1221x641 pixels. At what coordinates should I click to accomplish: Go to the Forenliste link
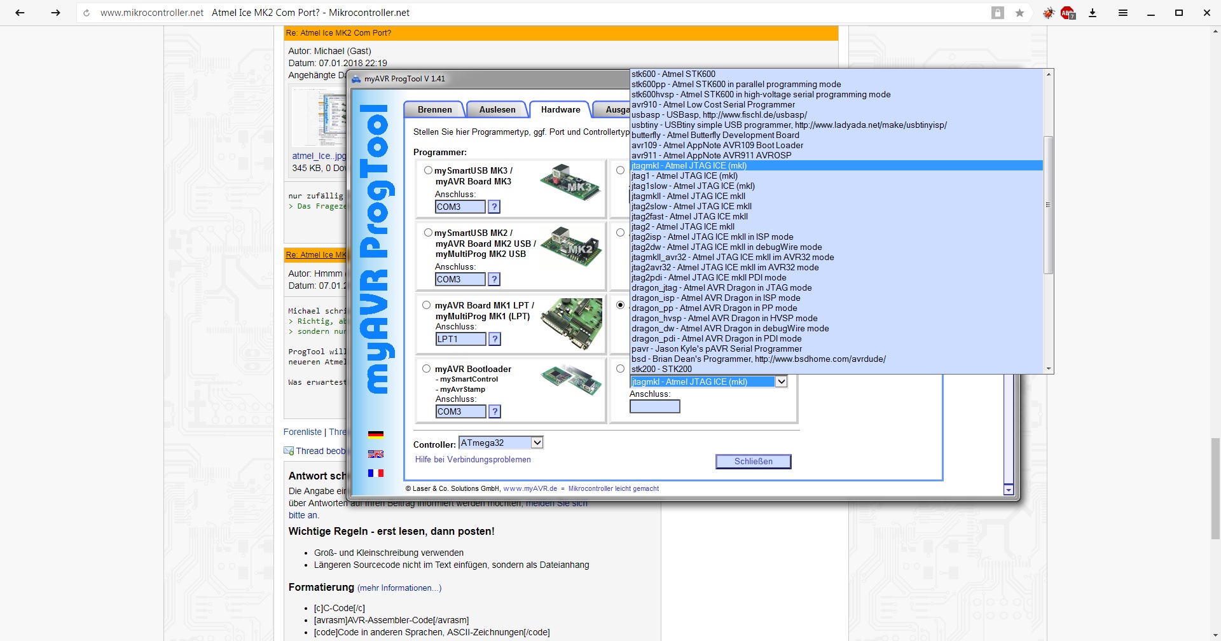point(303,432)
